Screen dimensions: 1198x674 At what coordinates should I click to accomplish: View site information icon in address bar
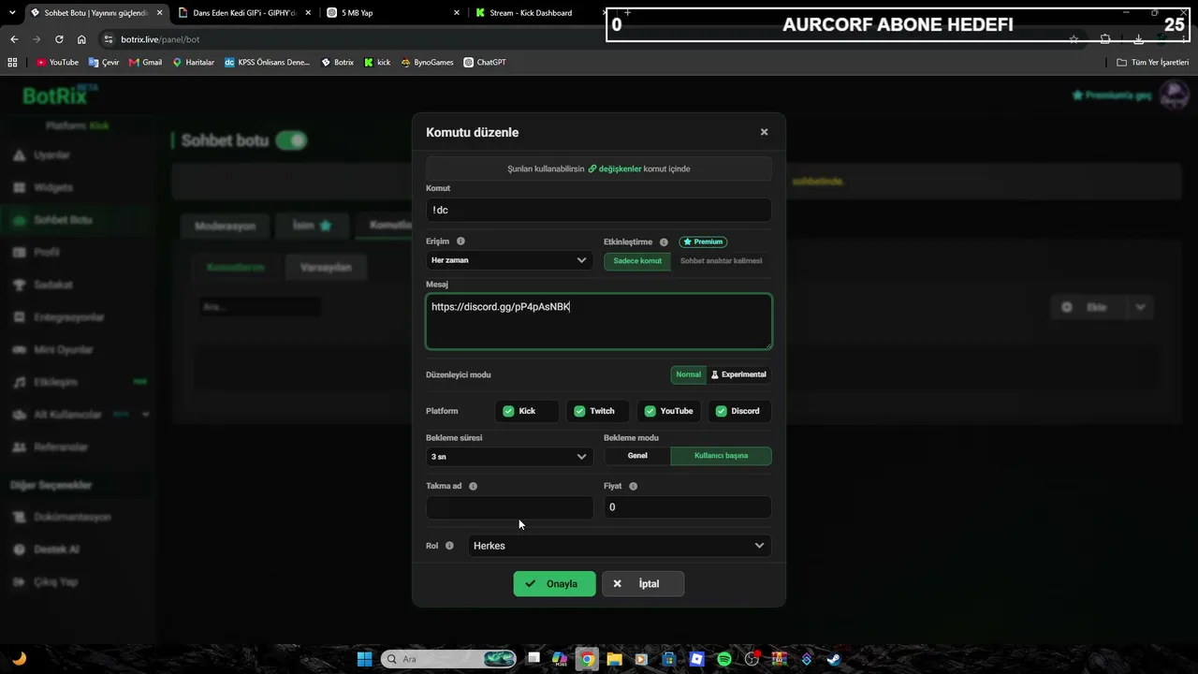pyautogui.click(x=109, y=39)
